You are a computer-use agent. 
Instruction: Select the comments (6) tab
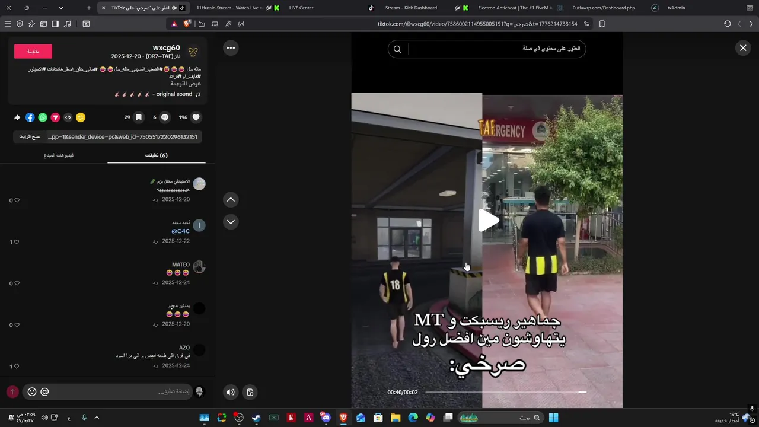click(x=157, y=155)
